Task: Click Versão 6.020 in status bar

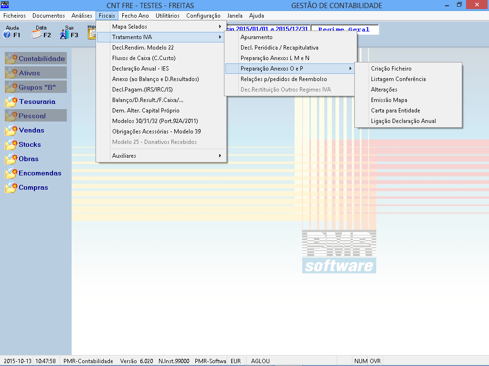Action: [x=137, y=361]
